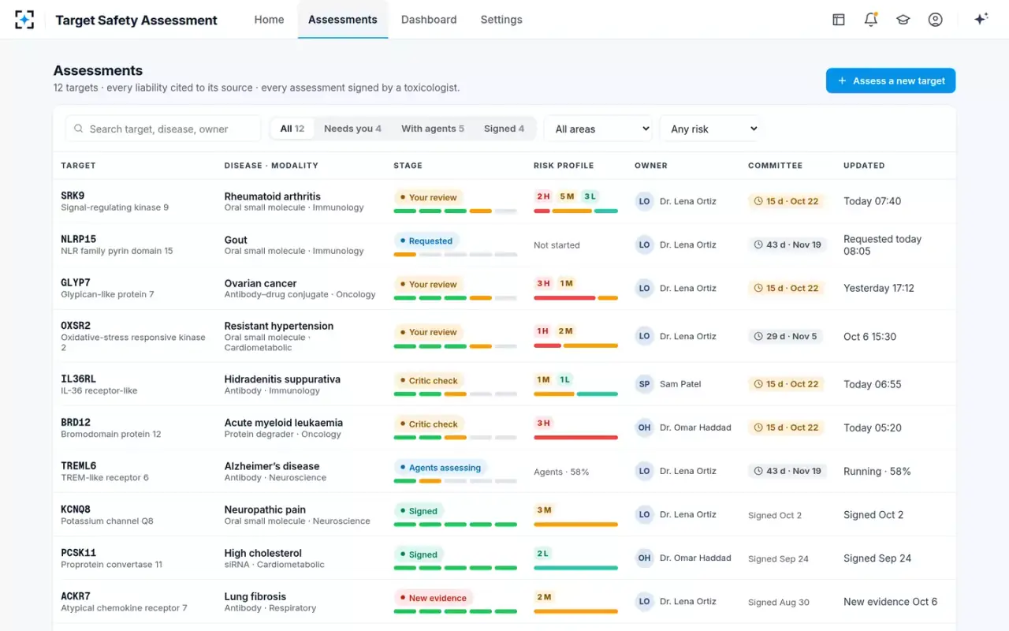Click clock icon in IL36RL committee badge

click(758, 384)
